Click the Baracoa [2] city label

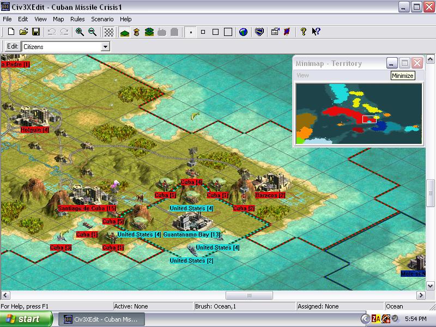pyautogui.click(x=270, y=195)
